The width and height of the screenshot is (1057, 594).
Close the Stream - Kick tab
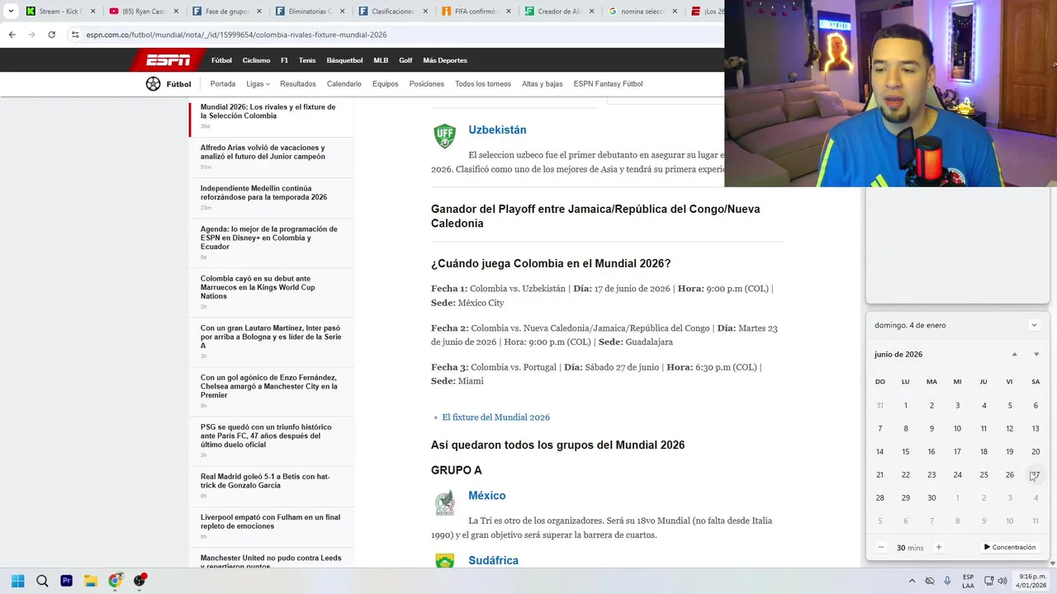pos(92,12)
